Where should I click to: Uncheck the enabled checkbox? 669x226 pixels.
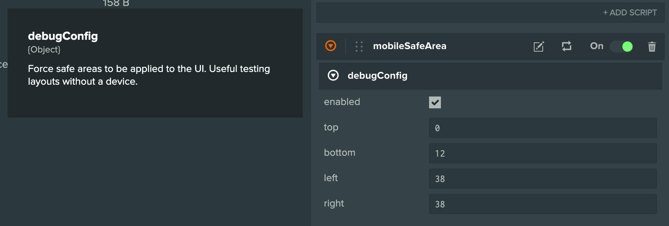pyautogui.click(x=435, y=102)
